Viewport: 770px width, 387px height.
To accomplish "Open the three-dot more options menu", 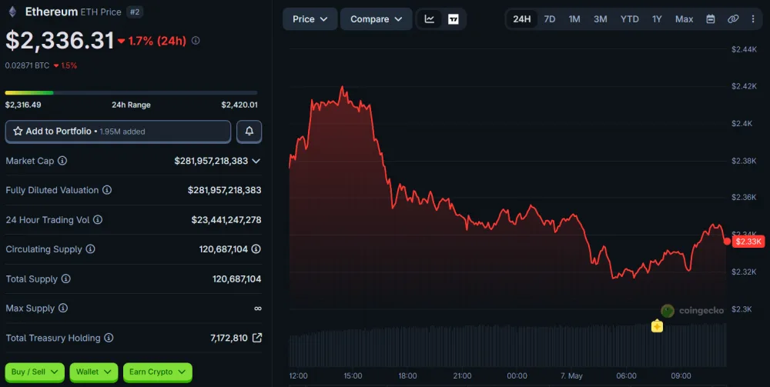I will tap(753, 19).
